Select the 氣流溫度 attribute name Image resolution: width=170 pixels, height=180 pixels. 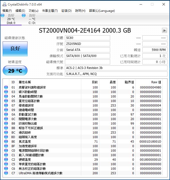(25, 142)
